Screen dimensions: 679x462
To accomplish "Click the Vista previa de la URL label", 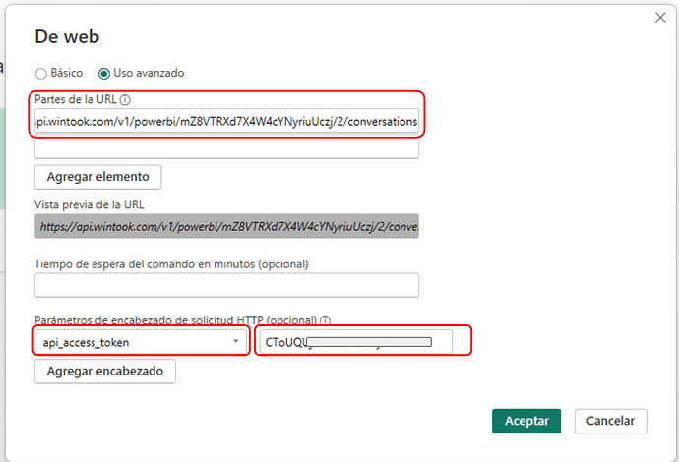I will tap(90, 204).
